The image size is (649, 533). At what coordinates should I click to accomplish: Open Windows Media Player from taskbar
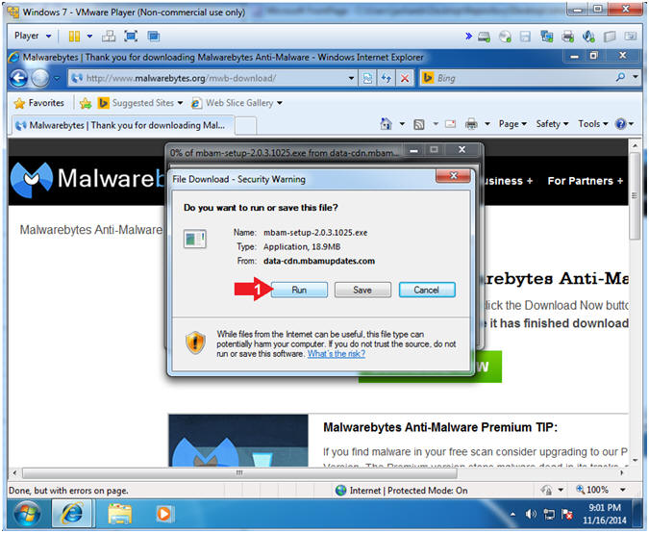click(163, 514)
